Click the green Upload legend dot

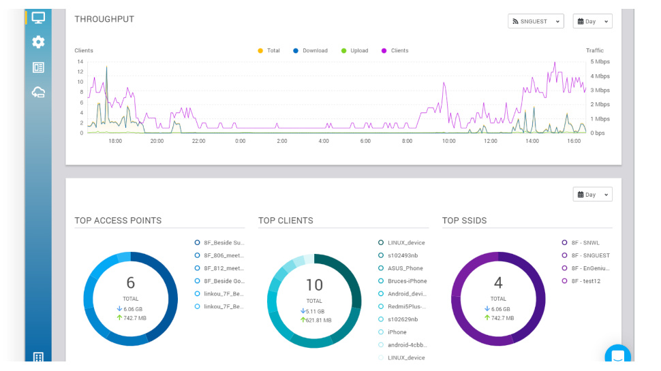pyautogui.click(x=343, y=50)
